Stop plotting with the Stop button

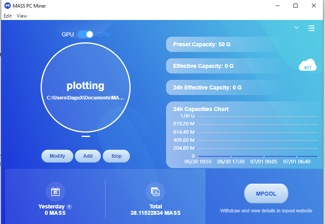(116, 156)
